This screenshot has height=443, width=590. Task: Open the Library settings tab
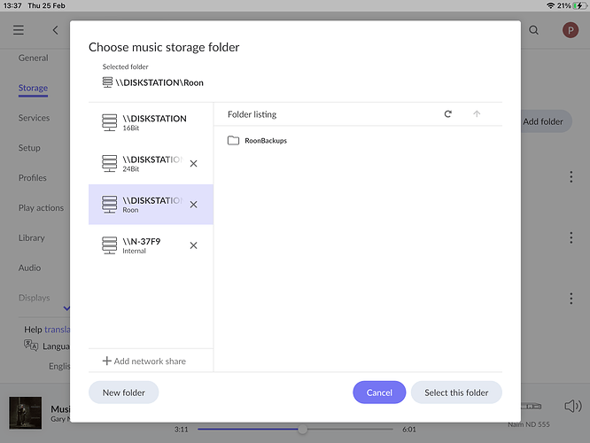(32, 237)
